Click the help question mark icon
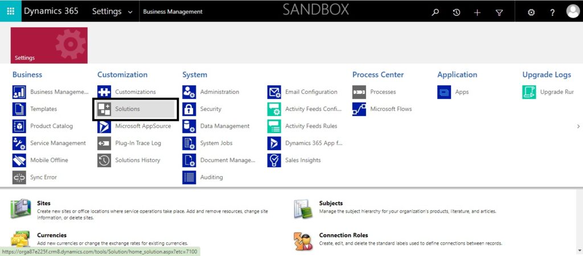This screenshot has height=256, width=583. click(552, 12)
